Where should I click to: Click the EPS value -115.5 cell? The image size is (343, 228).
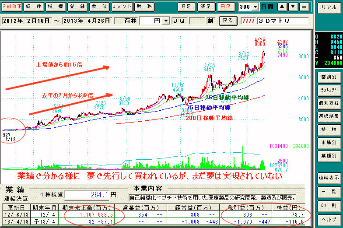coord(295,221)
